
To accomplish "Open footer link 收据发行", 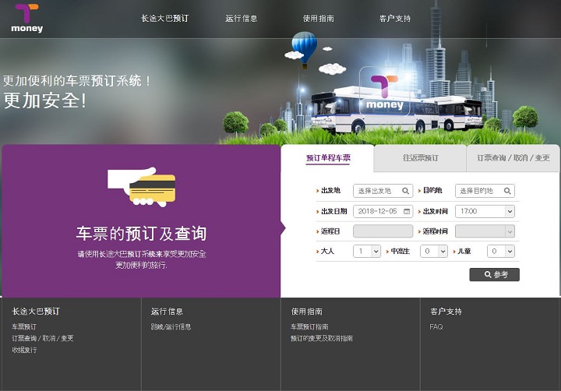I will tap(24, 350).
